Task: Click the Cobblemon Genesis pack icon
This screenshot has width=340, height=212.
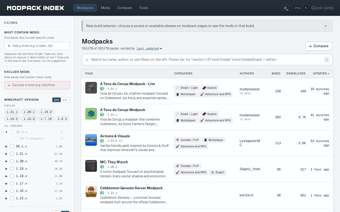Action: point(91,192)
